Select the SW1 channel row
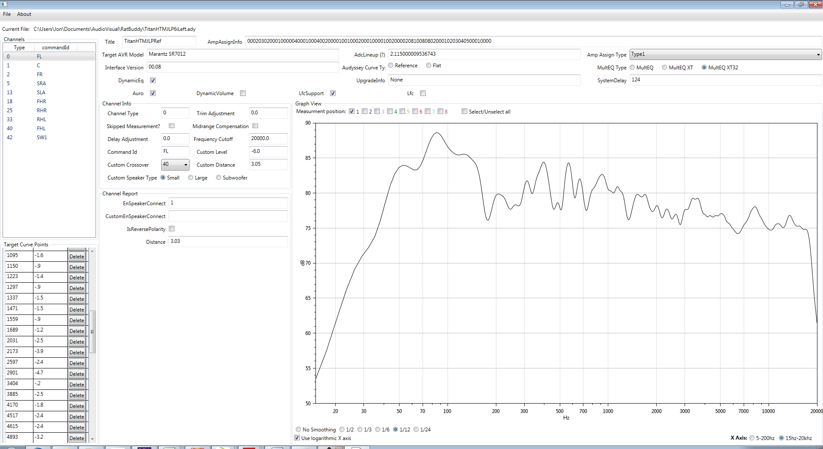The width and height of the screenshot is (823, 449). [x=42, y=138]
